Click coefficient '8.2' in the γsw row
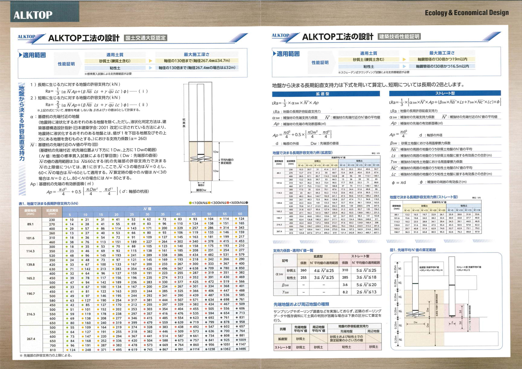Image resolution: width=522 pixels, height=369 pixels. click(x=345, y=292)
